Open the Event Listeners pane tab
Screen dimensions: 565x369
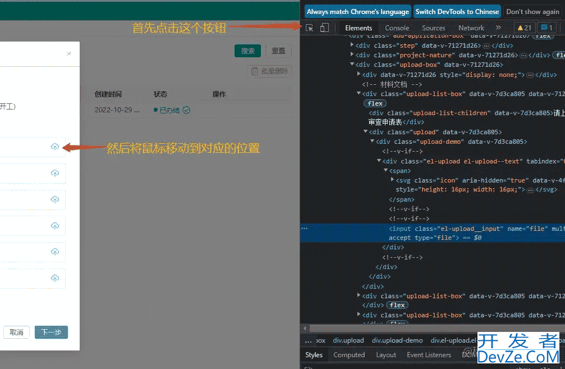[x=429, y=355]
